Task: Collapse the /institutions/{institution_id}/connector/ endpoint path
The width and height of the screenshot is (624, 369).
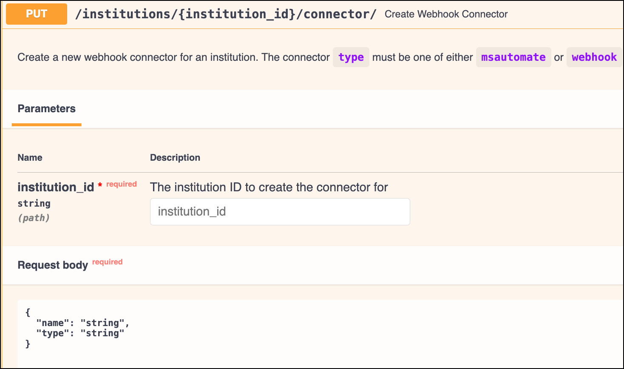Action: click(x=225, y=14)
